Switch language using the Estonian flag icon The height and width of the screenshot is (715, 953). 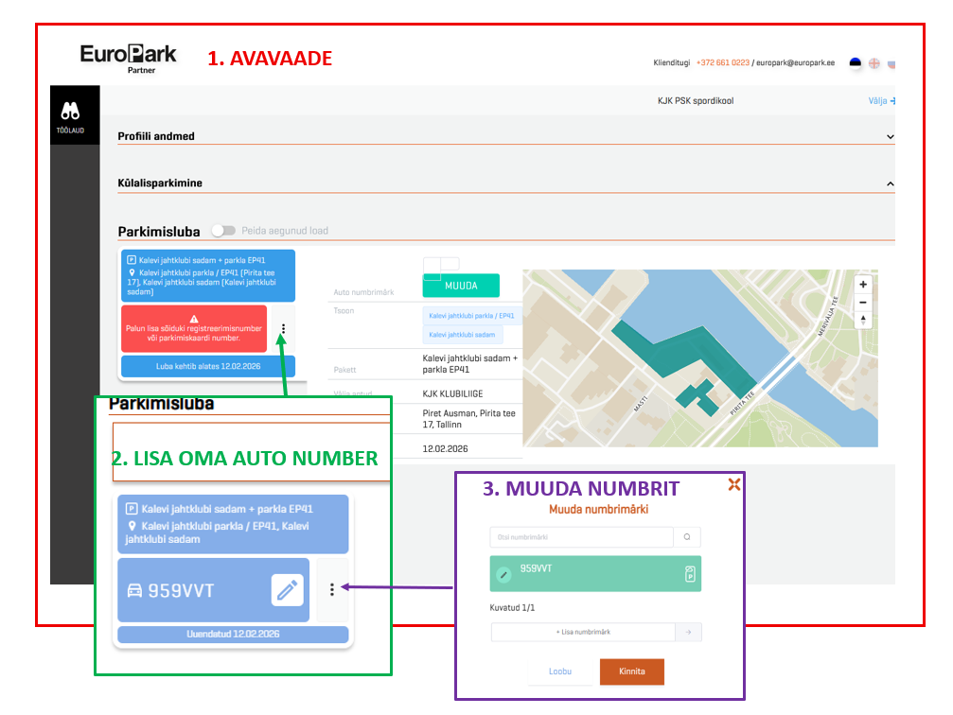(x=855, y=63)
